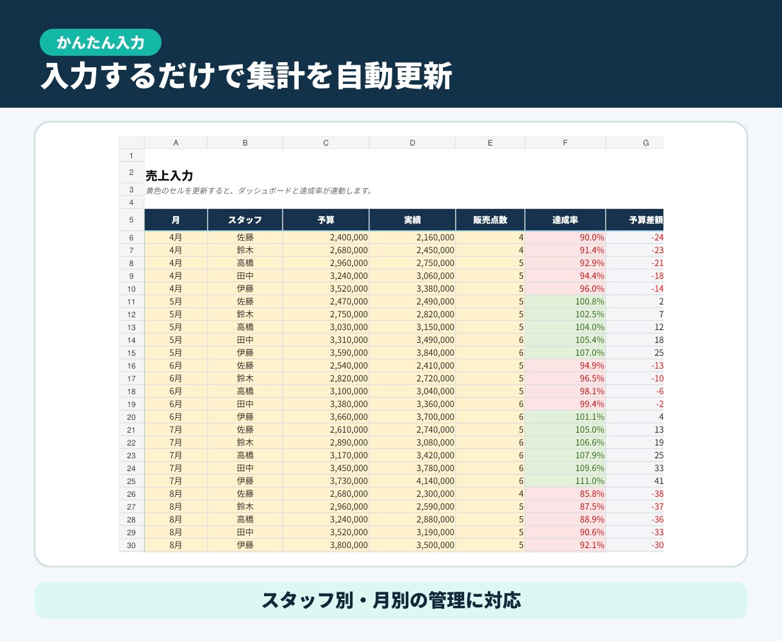Select budget cell 2,540,000
The image size is (782, 641).
tap(326, 365)
